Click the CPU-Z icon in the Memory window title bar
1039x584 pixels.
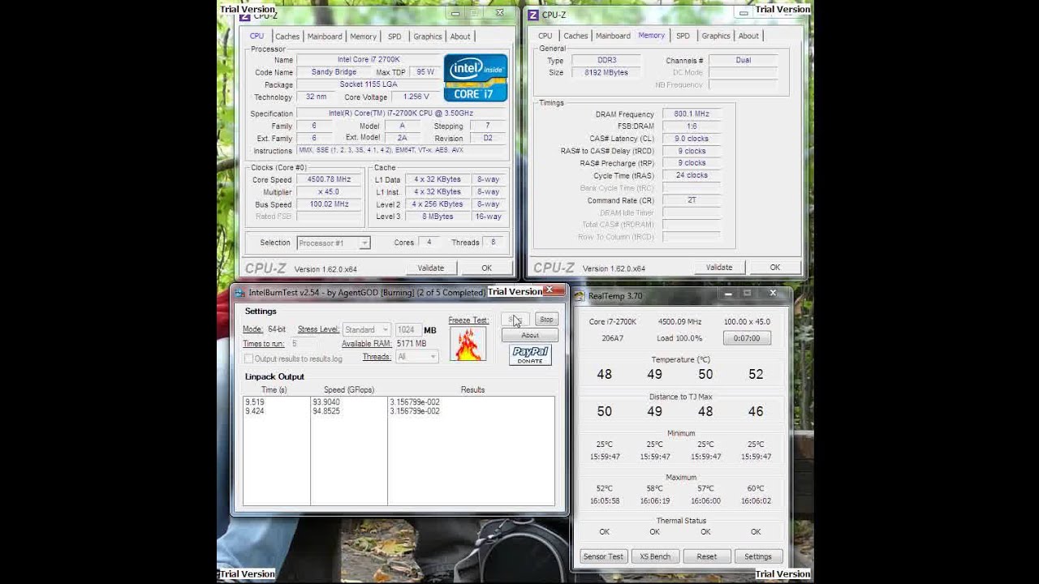pos(532,15)
